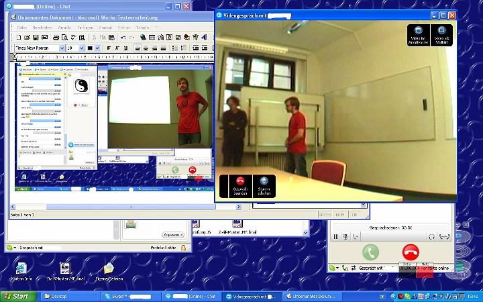Open Karten Info desktop shortcut
The width and height of the screenshot is (483, 302).
pyautogui.click(x=21, y=272)
